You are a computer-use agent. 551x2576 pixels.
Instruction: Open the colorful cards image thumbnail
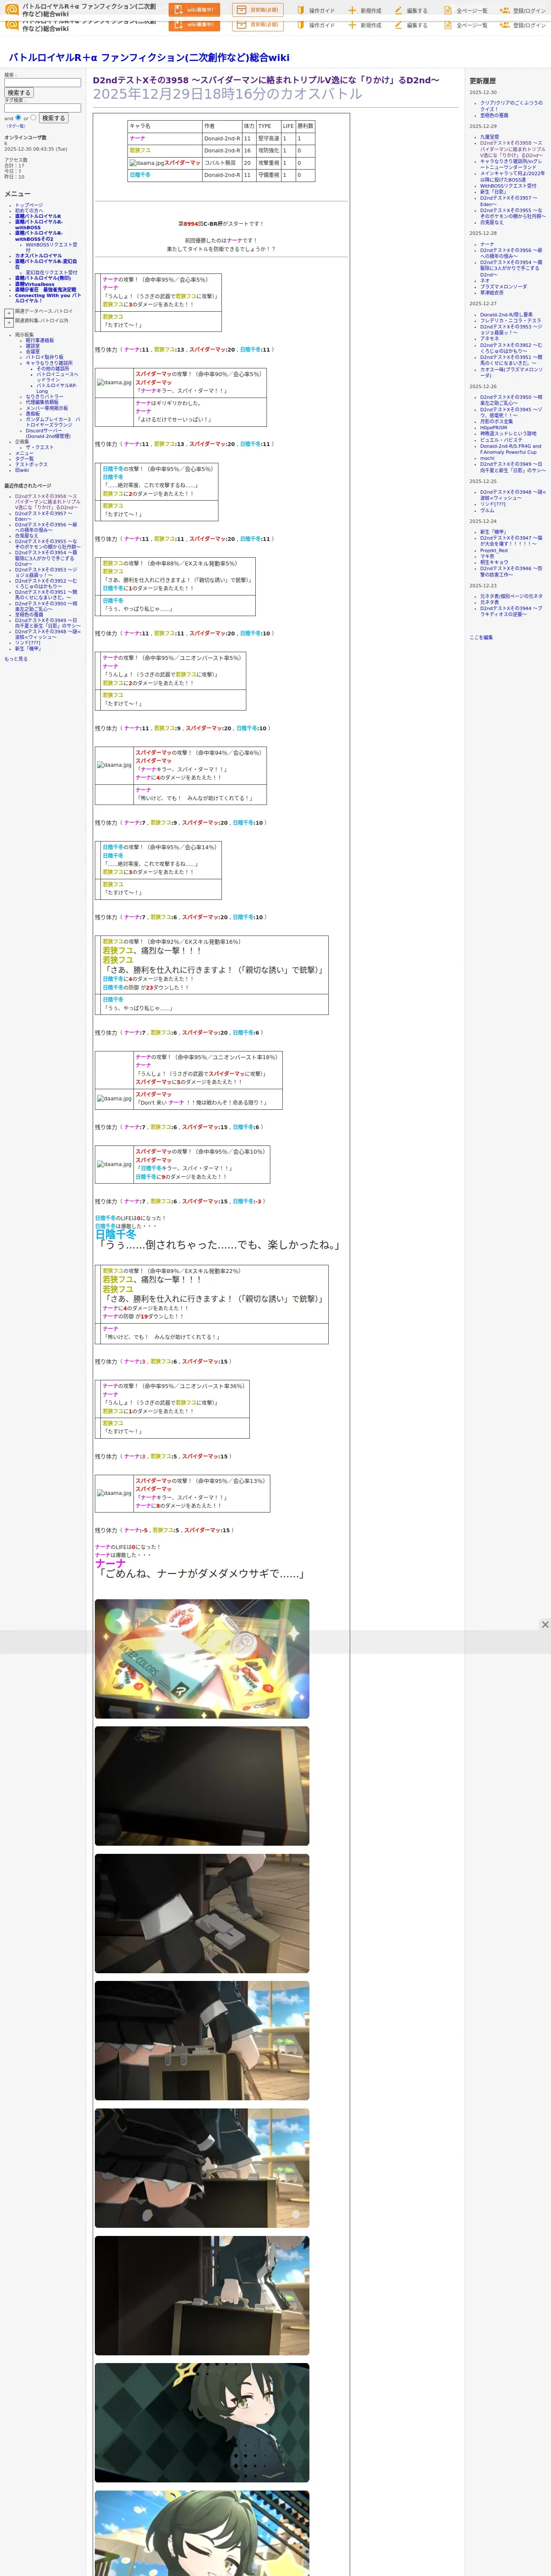pos(202,1659)
